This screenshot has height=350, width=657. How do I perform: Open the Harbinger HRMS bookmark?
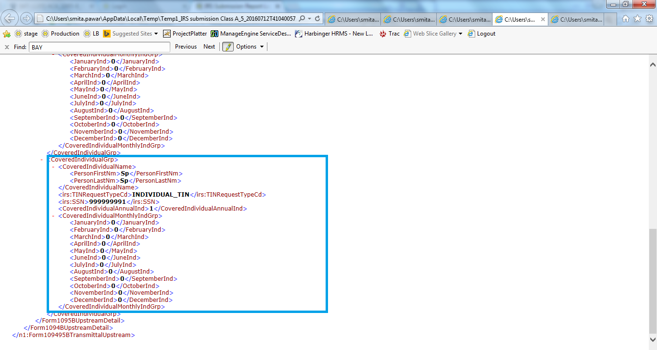334,34
